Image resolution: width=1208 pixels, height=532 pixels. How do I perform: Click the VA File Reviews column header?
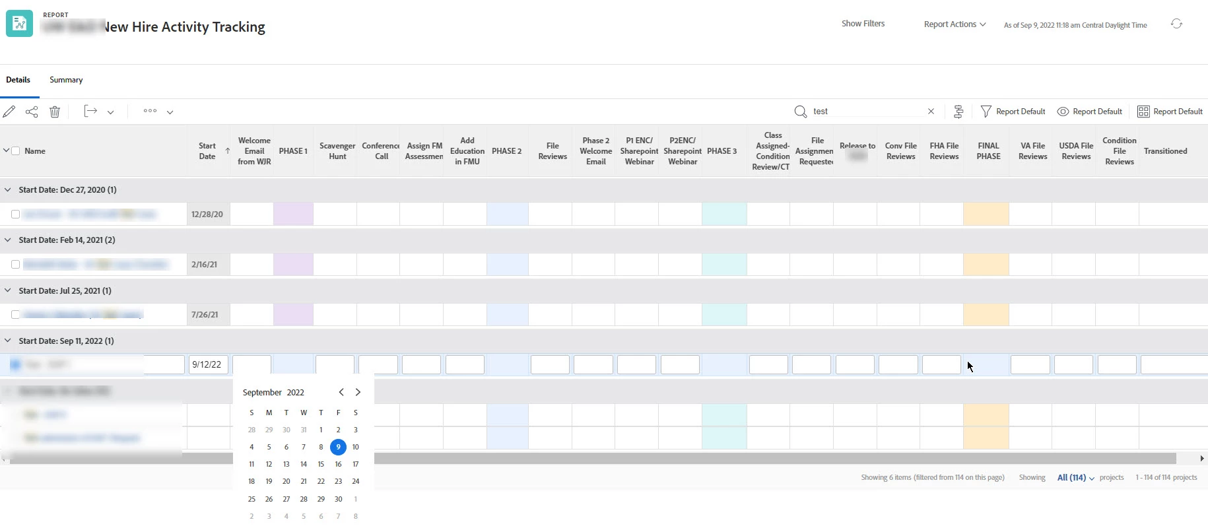pyautogui.click(x=1032, y=151)
